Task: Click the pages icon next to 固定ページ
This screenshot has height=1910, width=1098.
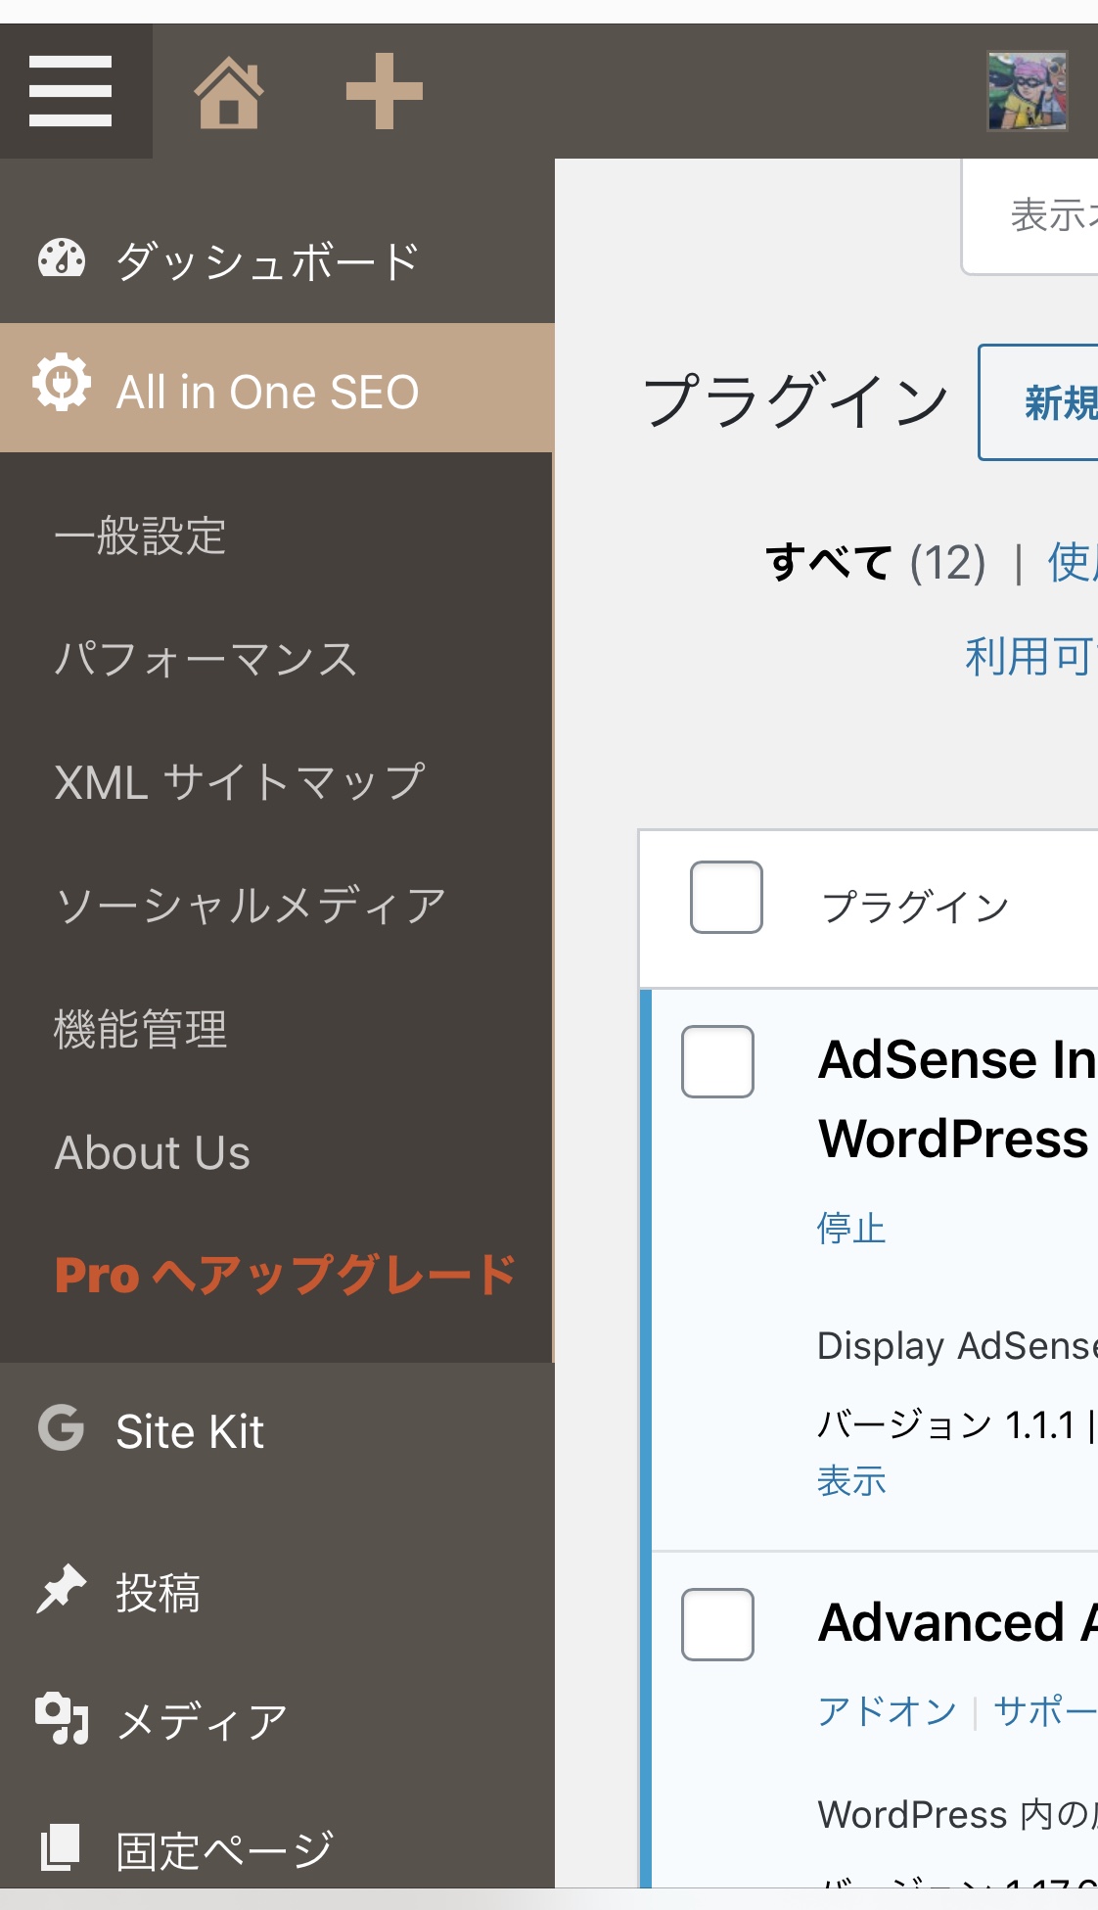Action: (x=60, y=1847)
